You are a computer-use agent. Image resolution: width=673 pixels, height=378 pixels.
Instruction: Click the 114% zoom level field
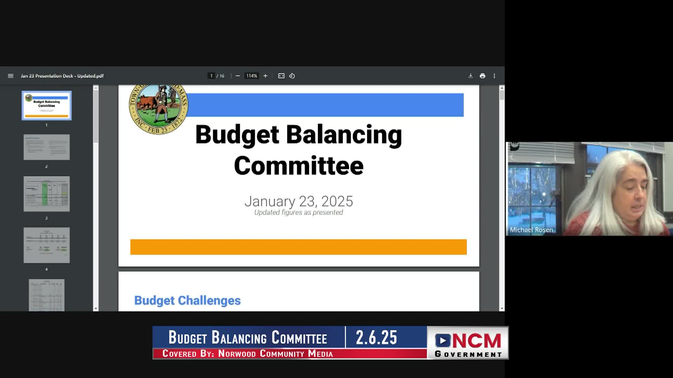click(251, 76)
